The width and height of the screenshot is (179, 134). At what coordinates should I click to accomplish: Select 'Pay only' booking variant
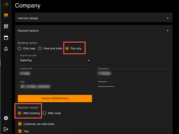(67, 49)
